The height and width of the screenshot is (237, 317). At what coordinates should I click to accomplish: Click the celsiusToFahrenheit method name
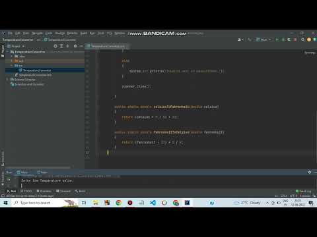coord(171,107)
